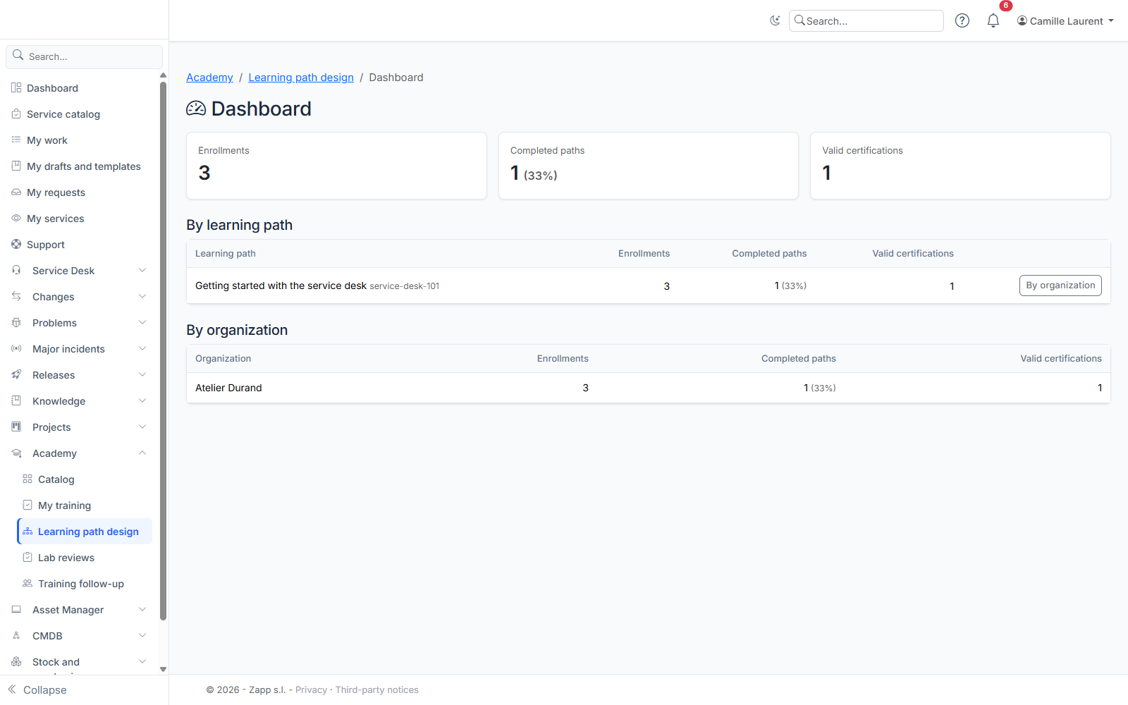Open Third-party notices footer link
This screenshot has width=1128, height=705.
pyautogui.click(x=377, y=689)
